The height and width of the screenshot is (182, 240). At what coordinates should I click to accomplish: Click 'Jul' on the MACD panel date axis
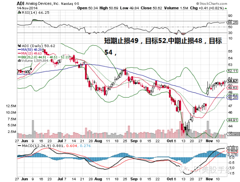[x=60, y=179]
